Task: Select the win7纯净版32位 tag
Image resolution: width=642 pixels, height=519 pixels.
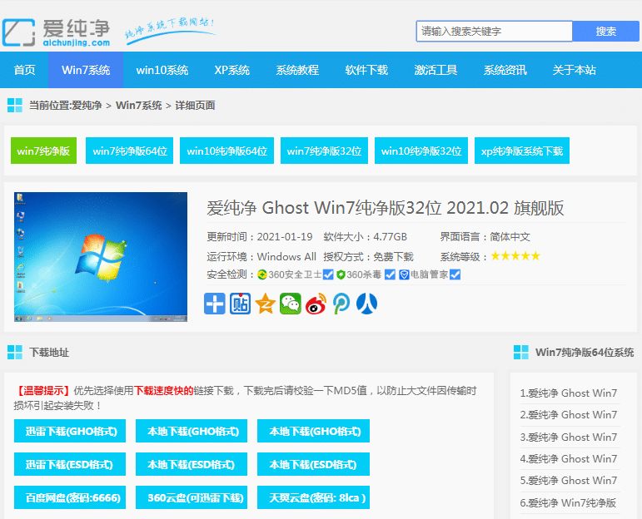Action: 324,151
